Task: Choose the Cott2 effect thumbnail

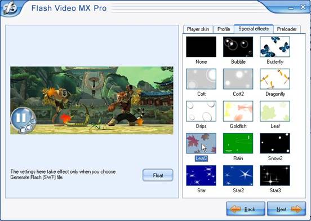Action: point(238,79)
